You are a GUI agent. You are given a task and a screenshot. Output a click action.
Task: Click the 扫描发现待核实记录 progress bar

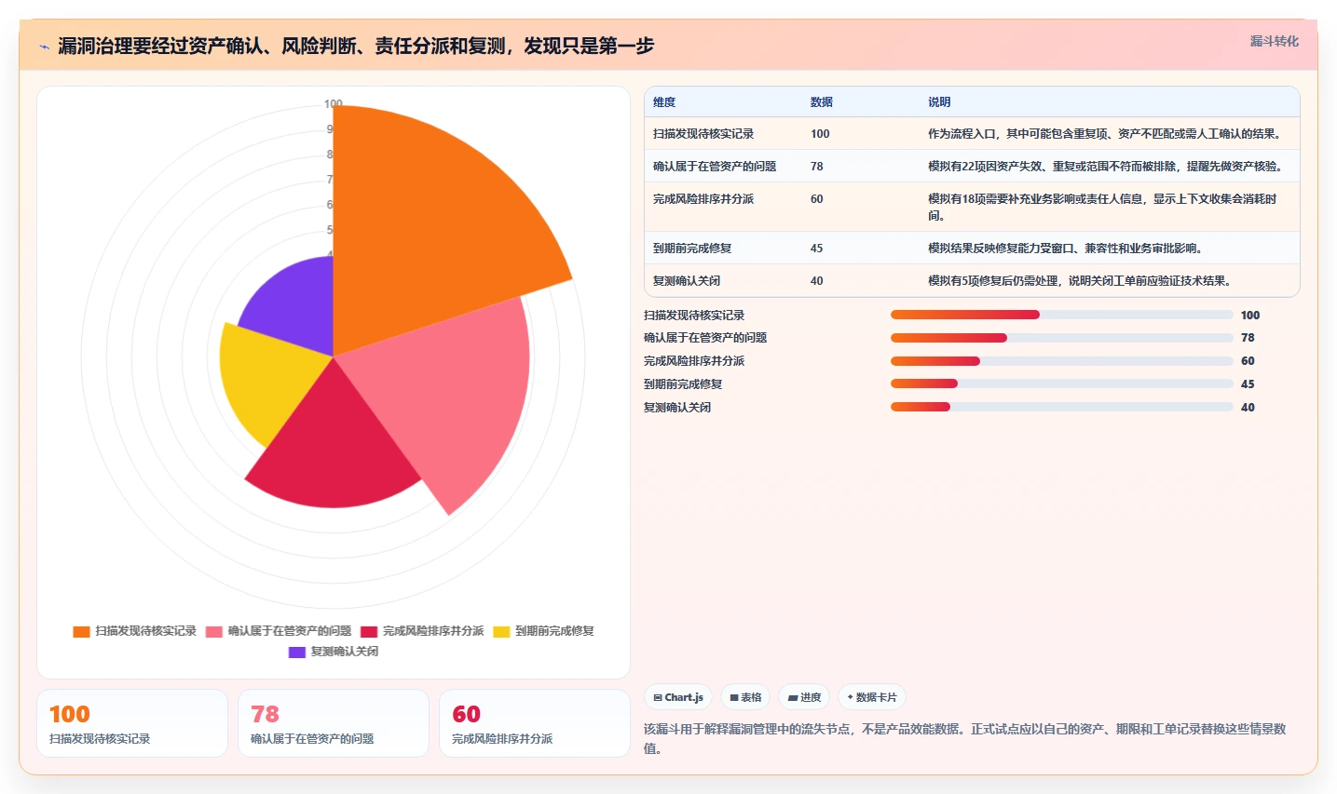[x=1062, y=315]
